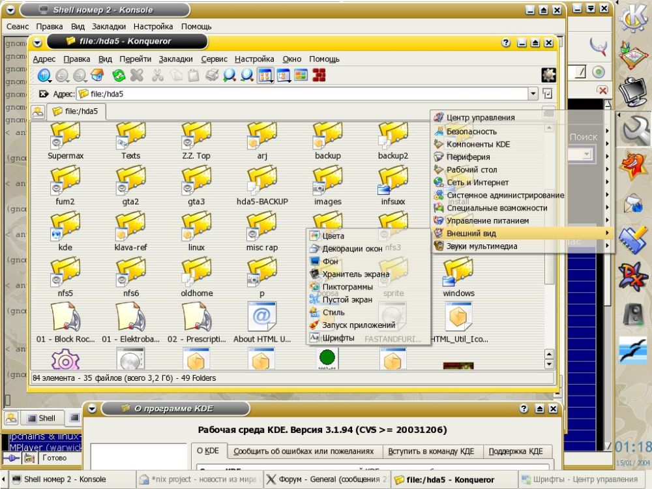The image size is (652, 489).
Task: Click the K menu gear icon on side panel
Action: [633, 18]
